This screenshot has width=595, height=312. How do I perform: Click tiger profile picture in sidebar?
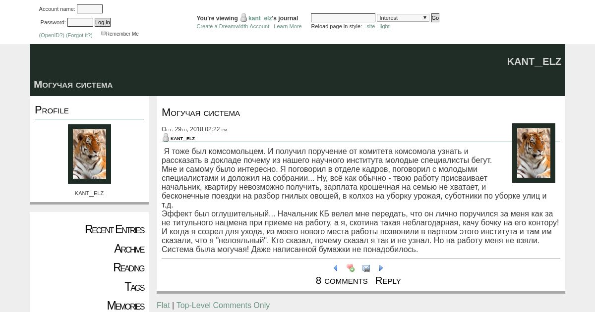[89, 154]
